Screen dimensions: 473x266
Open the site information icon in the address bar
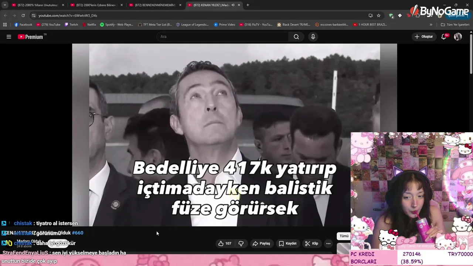tap(34, 16)
